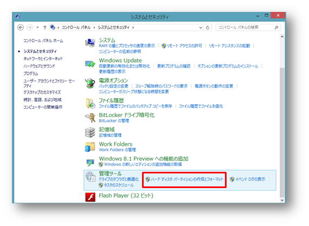
Task: Click the control panel icon in address bar
Action: [x=53, y=27]
